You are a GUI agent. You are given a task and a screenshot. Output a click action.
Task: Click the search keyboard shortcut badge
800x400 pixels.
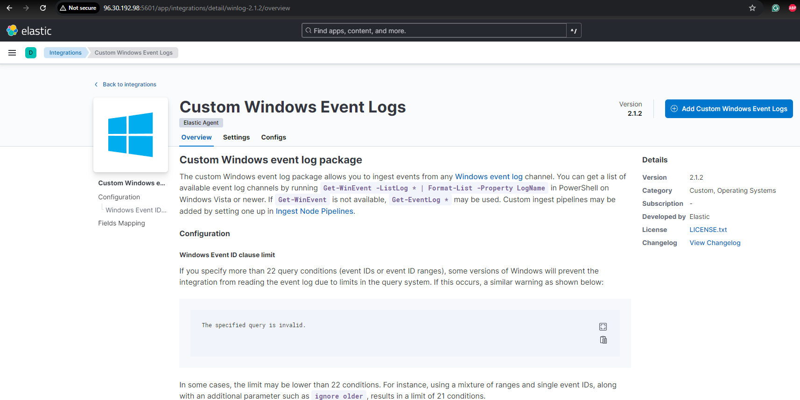click(574, 31)
